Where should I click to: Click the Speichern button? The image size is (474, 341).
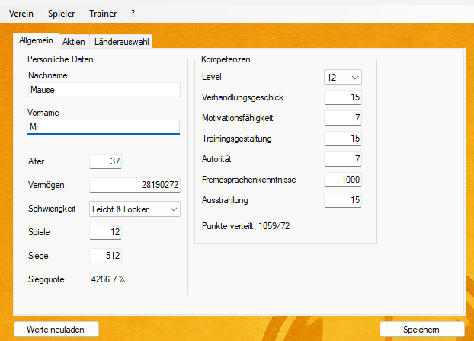click(x=422, y=330)
